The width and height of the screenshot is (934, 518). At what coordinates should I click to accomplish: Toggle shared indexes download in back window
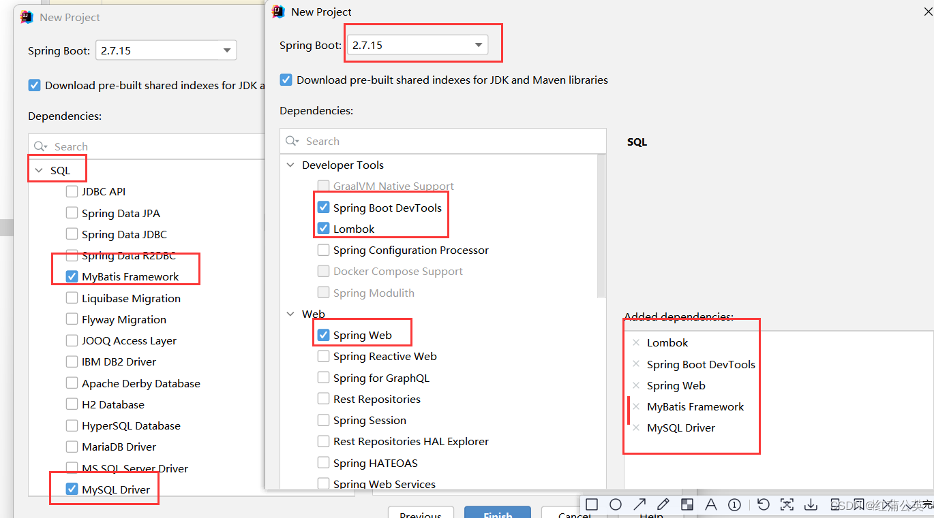coord(34,85)
